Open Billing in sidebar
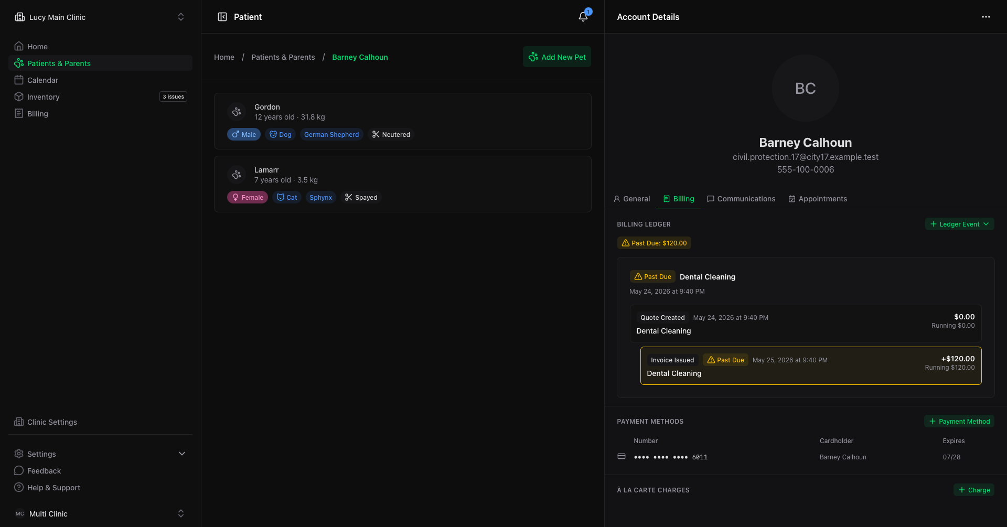The width and height of the screenshot is (1007, 527). (100, 114)
